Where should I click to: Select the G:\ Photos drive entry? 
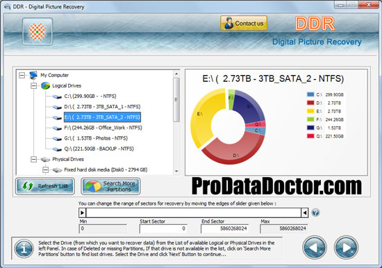(96, 138)
